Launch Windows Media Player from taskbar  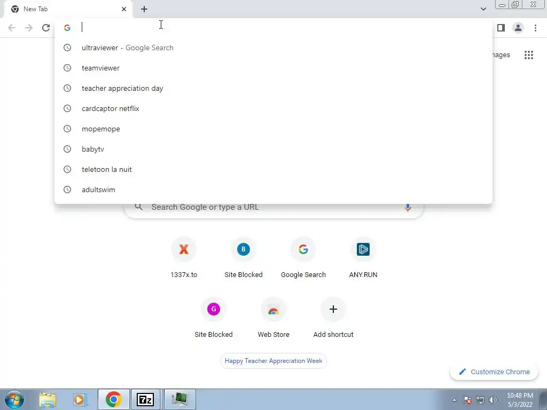coord(79,399)
